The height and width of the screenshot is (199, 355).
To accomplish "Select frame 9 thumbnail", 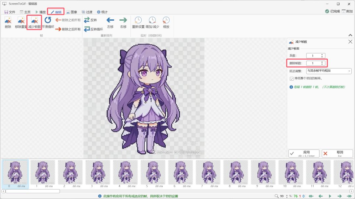I will click(x=263, y=174).
